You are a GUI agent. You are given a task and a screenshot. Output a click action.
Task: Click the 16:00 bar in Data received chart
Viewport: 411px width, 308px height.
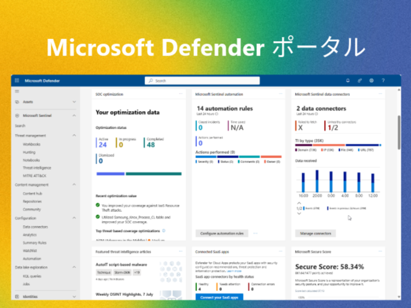pyautogui.click(x=303, y=182)
